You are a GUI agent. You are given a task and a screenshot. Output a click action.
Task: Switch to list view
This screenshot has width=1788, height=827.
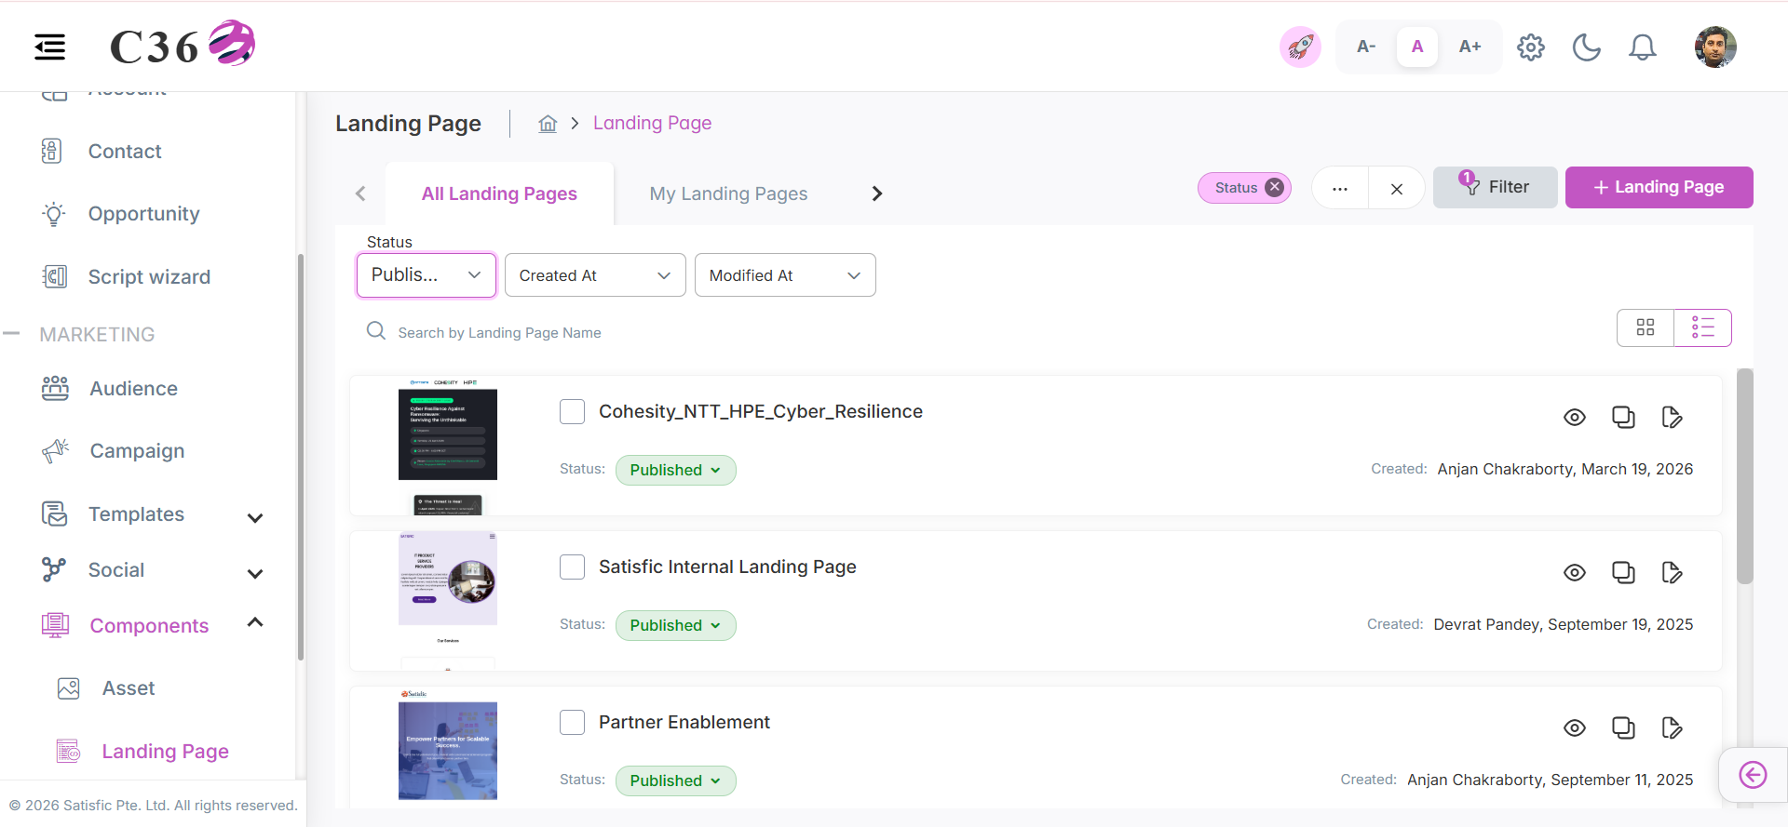click(x=1702, y=327)
